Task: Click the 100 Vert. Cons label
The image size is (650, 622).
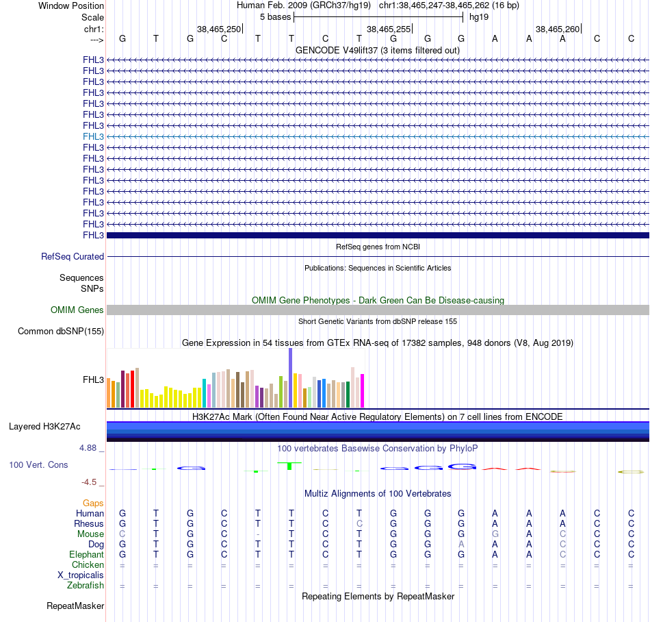Action: click(38, 464)
